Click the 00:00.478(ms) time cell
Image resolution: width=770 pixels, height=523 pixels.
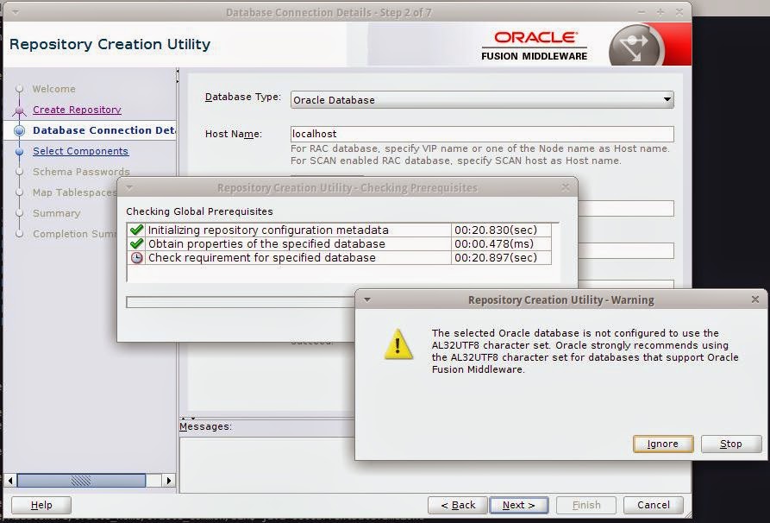click(x=501, y=243)
